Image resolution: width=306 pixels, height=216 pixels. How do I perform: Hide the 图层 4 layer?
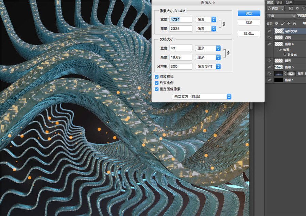[269, 44]
